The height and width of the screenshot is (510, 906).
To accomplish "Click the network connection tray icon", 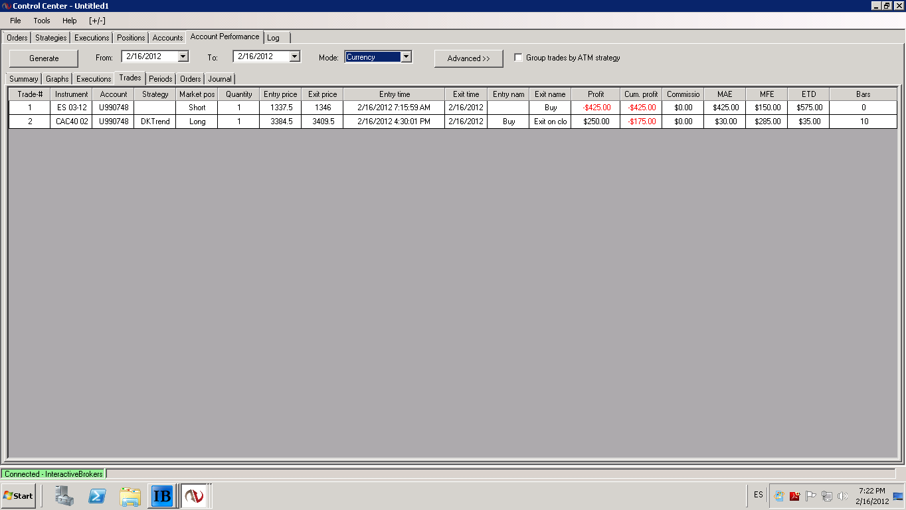I will (827, 495).
